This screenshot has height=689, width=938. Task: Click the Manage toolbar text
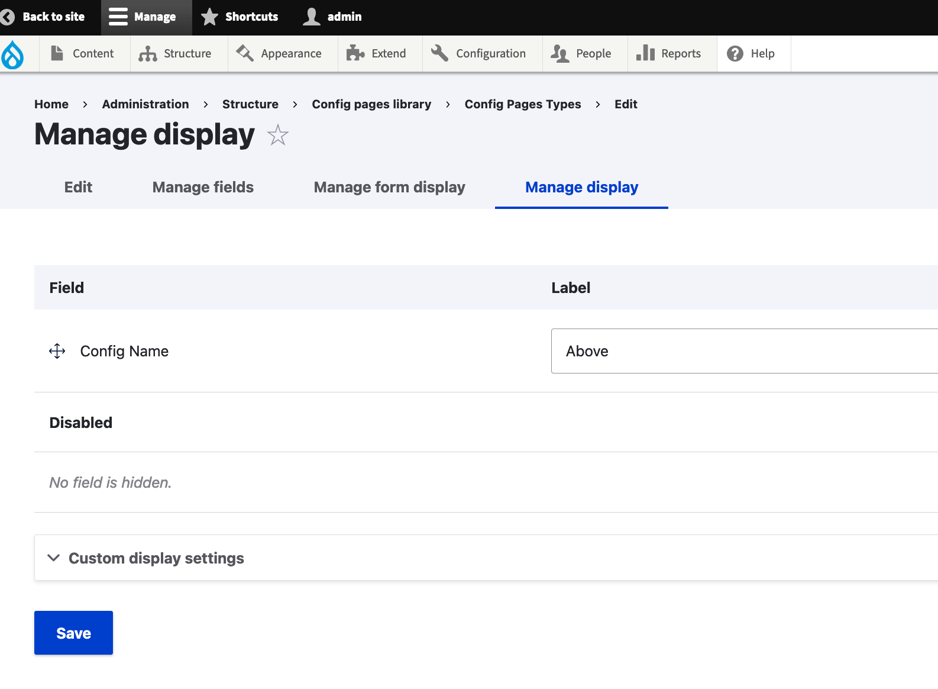[x=155, y=17]
